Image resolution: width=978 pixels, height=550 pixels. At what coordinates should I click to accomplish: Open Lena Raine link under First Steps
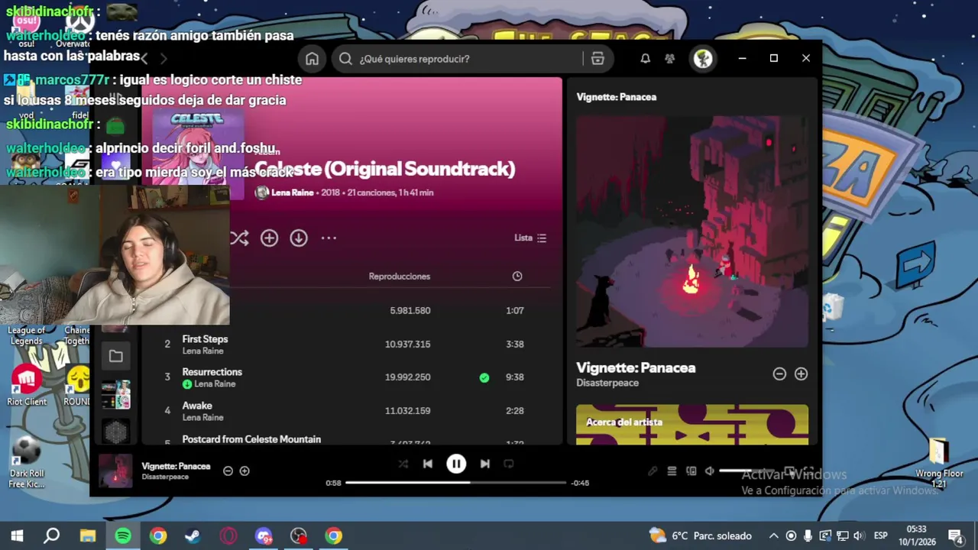(202, 351)
